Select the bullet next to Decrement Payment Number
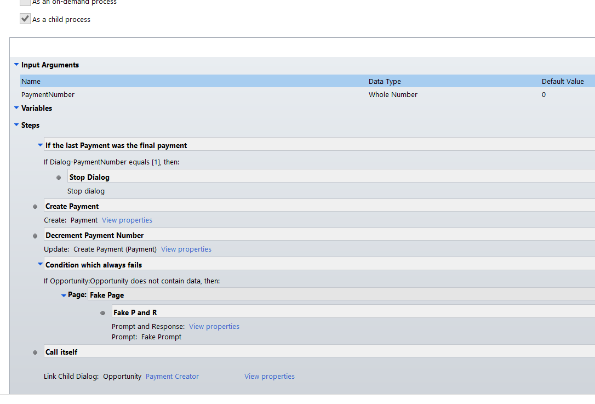The width and height of the screenshot is (595, 404). coord(35,236)
